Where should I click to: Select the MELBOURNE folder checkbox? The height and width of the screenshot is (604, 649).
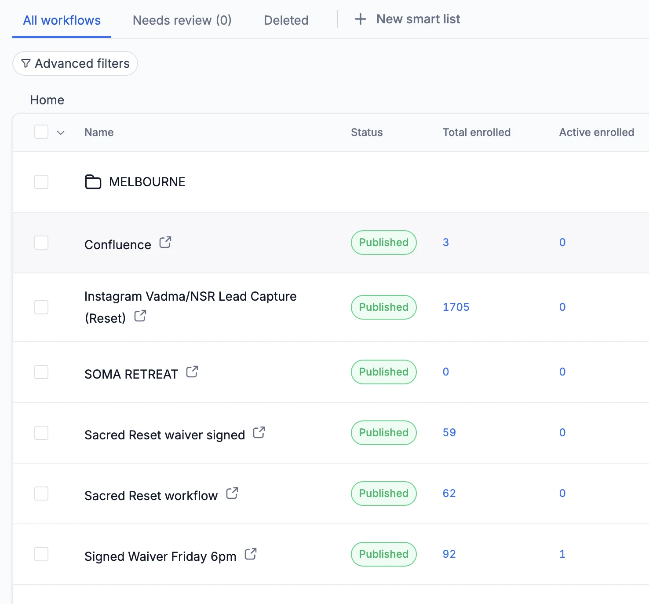[x=41, y=182]
